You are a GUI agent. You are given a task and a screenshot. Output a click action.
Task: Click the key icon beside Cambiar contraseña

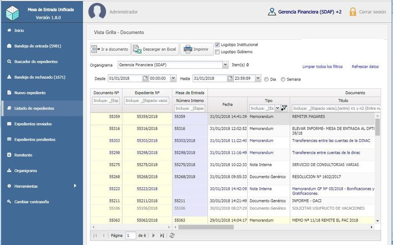pos(9,201)
